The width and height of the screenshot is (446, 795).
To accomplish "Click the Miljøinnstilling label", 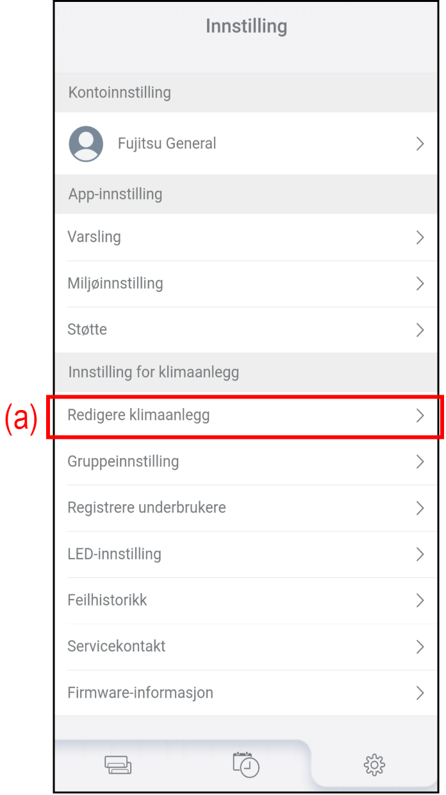I will pyautogui.click(x=115, y=283).
